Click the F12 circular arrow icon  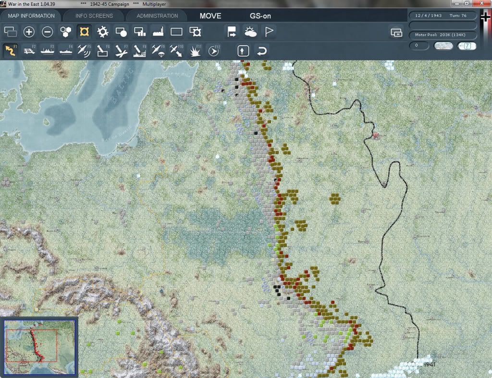pyautogui.click(x=214, y=50)
